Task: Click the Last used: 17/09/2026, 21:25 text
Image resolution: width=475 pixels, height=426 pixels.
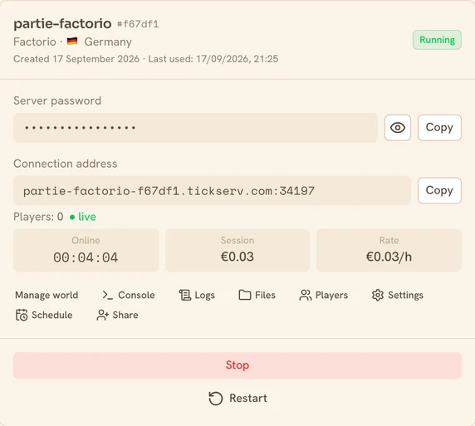Action: pyautogui.click(x=213, y=59)
